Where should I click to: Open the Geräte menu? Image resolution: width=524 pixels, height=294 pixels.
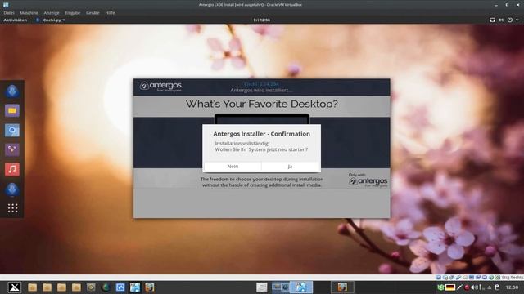(x=93, y=13)
